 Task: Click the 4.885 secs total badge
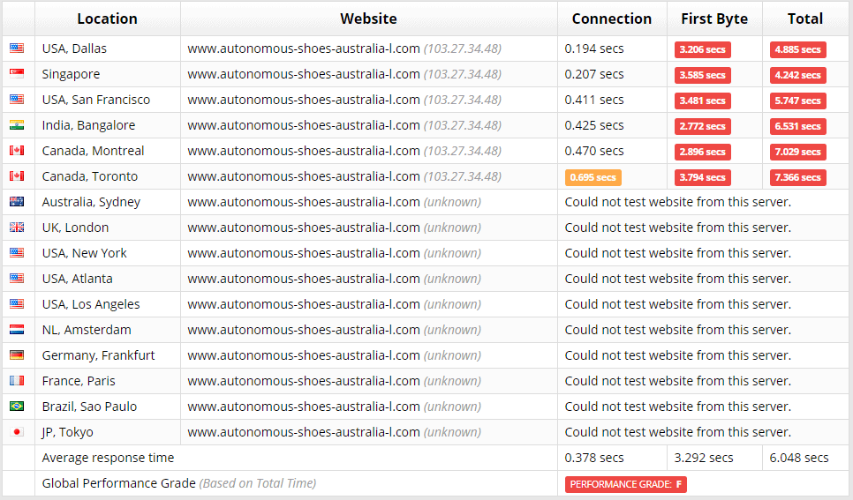(x=797, y=49)
